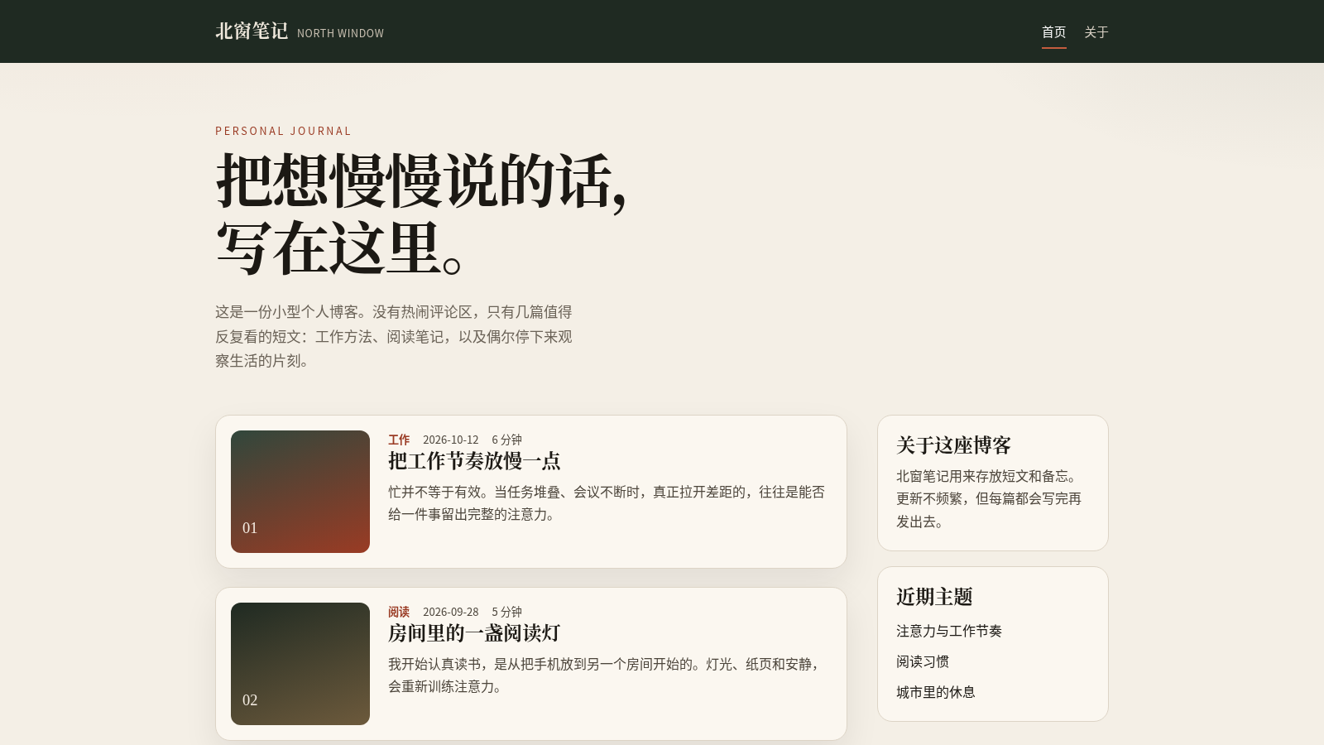The image size is (1324, 745).
Task: Open the 关于 navigation item
Action: pyautogui.click(x=1096, y=32)
